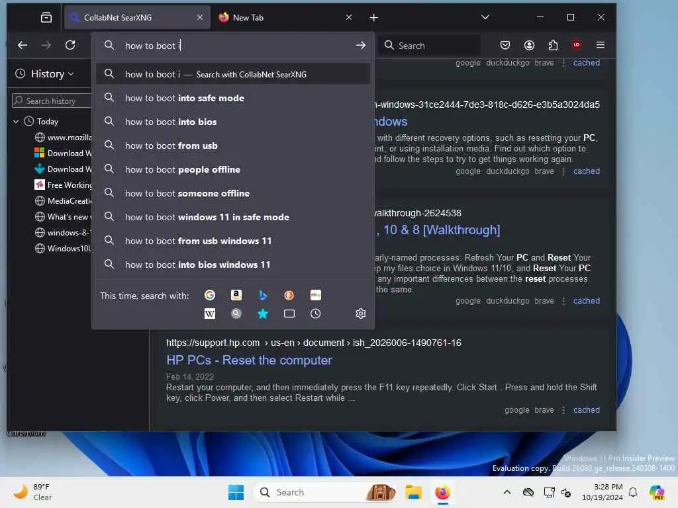Search bookmarks with the star icon

click(x=262, y=314)
